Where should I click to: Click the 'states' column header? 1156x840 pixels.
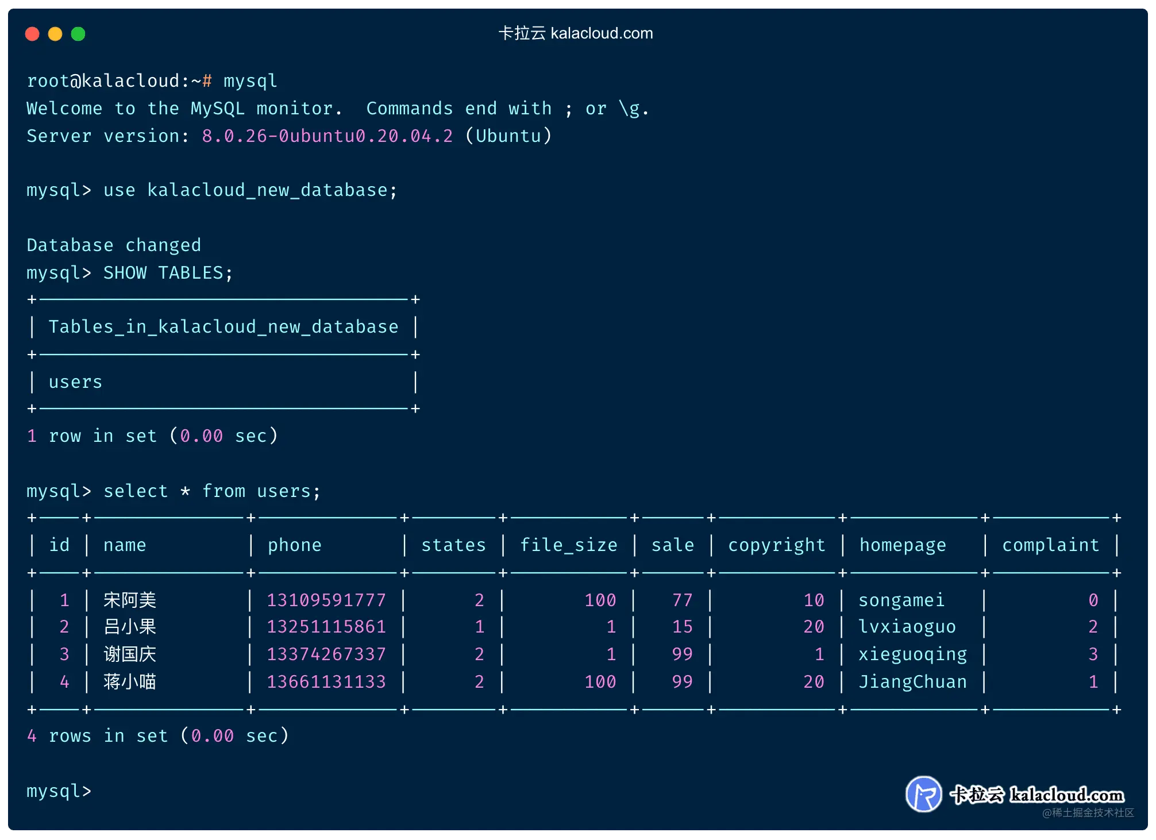click(x=453, y=545)
